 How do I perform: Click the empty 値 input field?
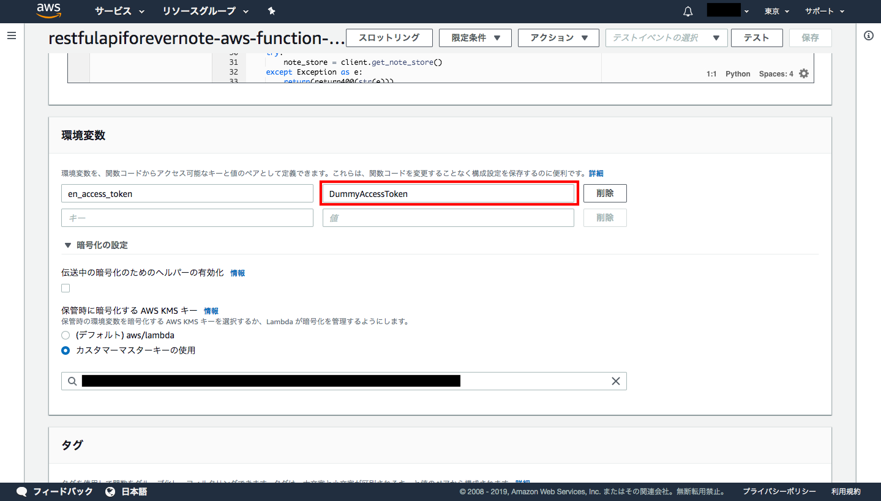(448, 218)
